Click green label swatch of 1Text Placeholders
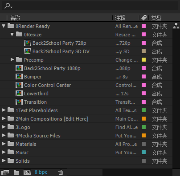This screenshot has width=180, height=176. (x=143, y=110)
